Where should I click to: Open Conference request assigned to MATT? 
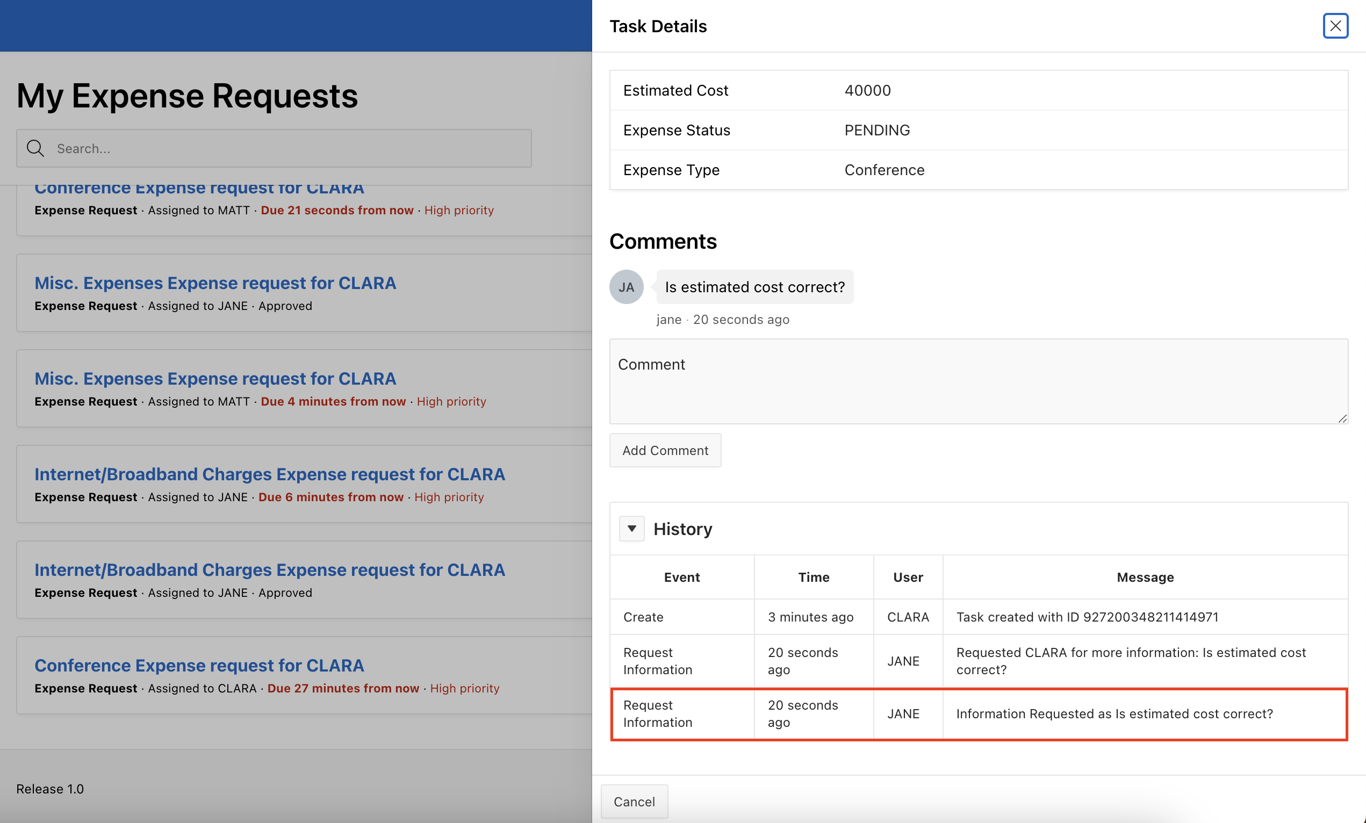pyautogui.click(x=199, y=190)
